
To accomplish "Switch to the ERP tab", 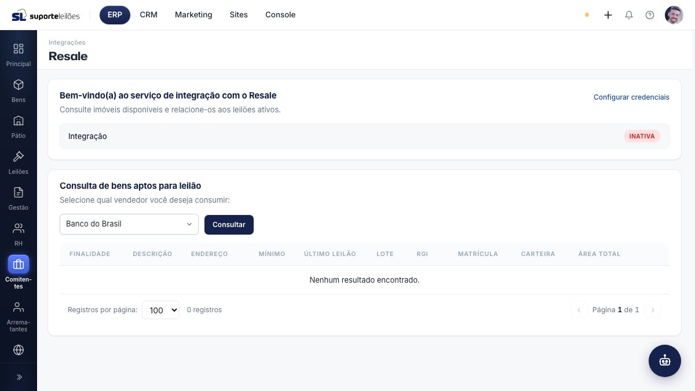I will point(115,15).
